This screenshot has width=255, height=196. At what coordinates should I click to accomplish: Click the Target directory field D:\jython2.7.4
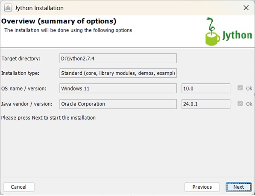click(118, 59)
